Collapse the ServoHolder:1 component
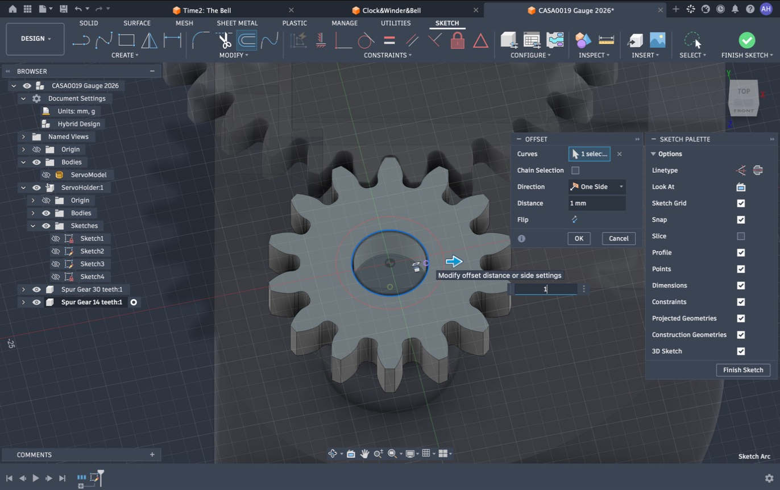This screenshot has height=490, width=780. pyautogui.click(x=23, y=188)
